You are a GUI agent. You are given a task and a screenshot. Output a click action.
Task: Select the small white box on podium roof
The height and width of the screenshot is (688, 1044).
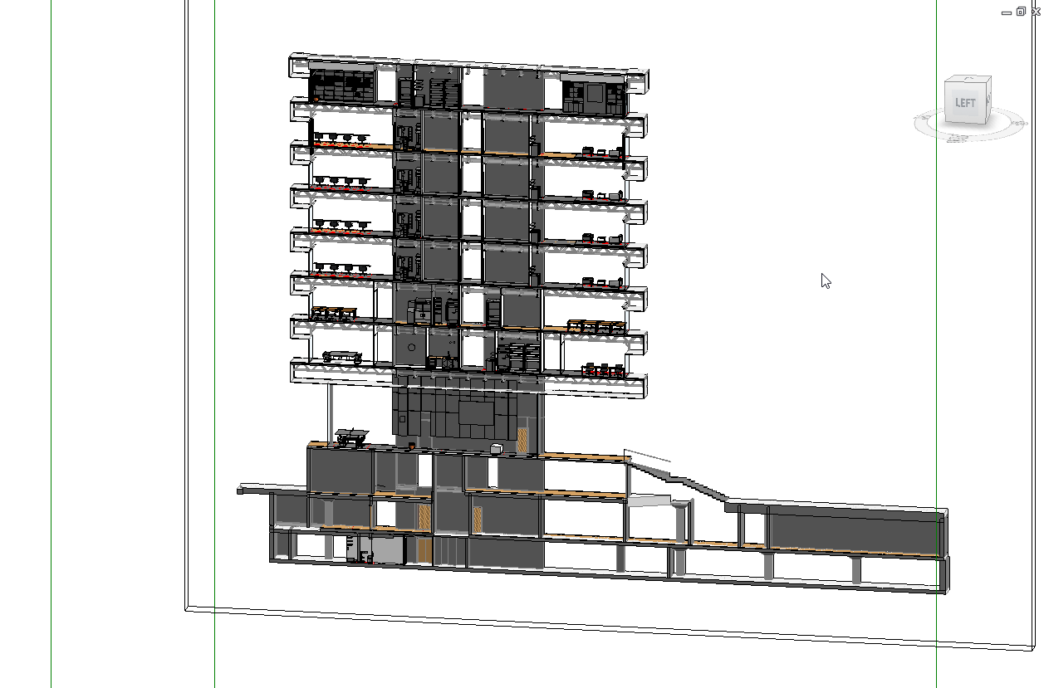pyautogui.click(x=497, y=449)
